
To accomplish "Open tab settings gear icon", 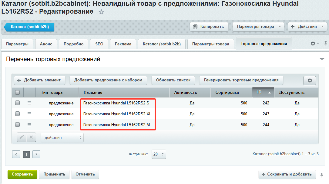I will pos(313,44).
